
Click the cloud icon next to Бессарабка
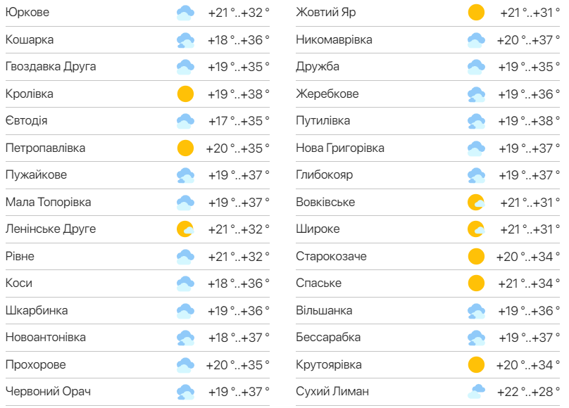477,337
